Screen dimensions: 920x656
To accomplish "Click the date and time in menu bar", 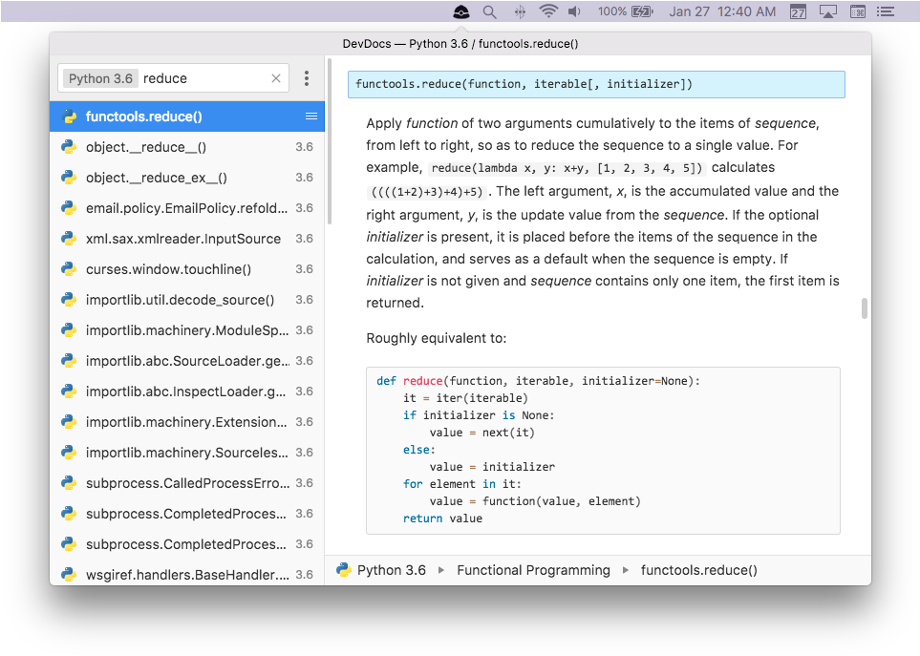I will click(722, 11).
